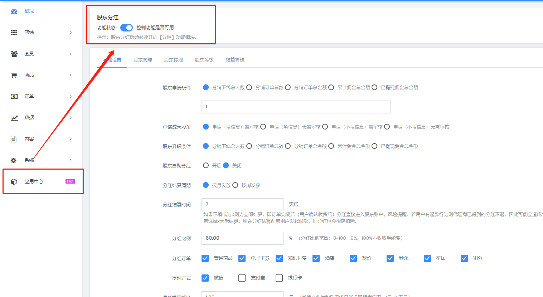Click the 数据 chart icon
This screenshot has width=543, height=297.
(14, 118)
